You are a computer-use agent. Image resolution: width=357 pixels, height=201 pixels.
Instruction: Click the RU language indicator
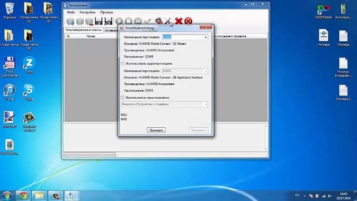297,195
